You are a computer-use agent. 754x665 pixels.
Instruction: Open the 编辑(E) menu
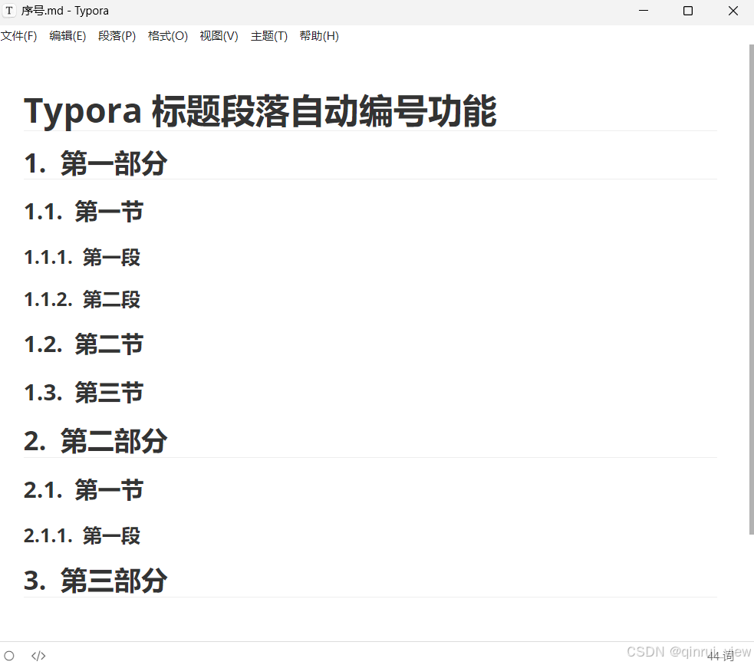coord(67,36)
